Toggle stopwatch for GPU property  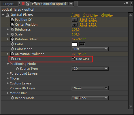click(x=12, y=59)
